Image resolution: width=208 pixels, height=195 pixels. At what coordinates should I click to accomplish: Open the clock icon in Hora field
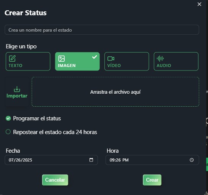(192, 160)
